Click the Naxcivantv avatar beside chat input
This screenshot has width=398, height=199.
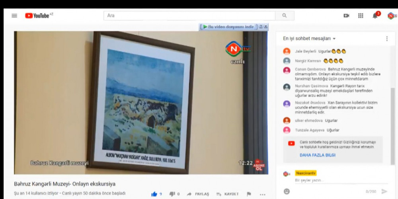(287, 174)
